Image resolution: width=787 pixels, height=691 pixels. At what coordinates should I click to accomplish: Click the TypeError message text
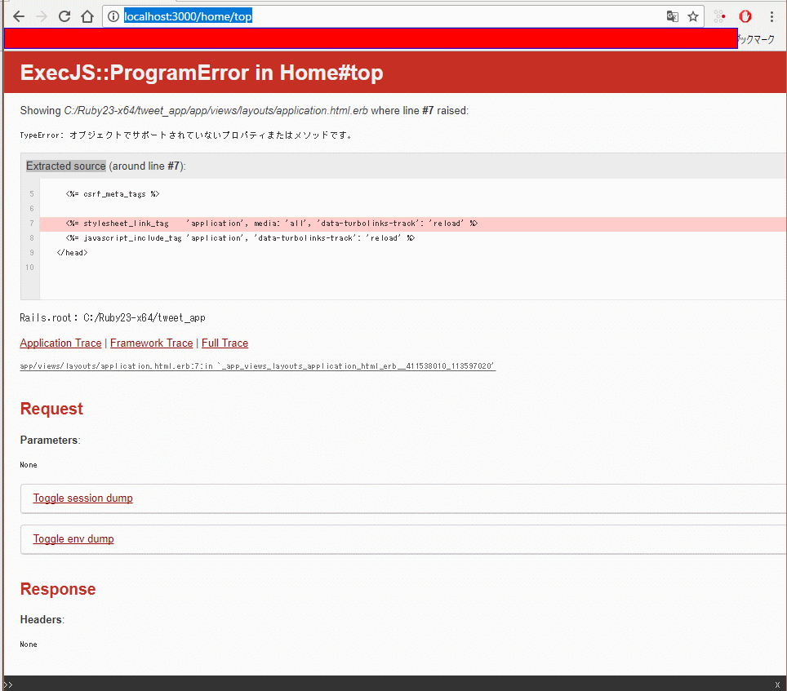click(x=187, y=135)
